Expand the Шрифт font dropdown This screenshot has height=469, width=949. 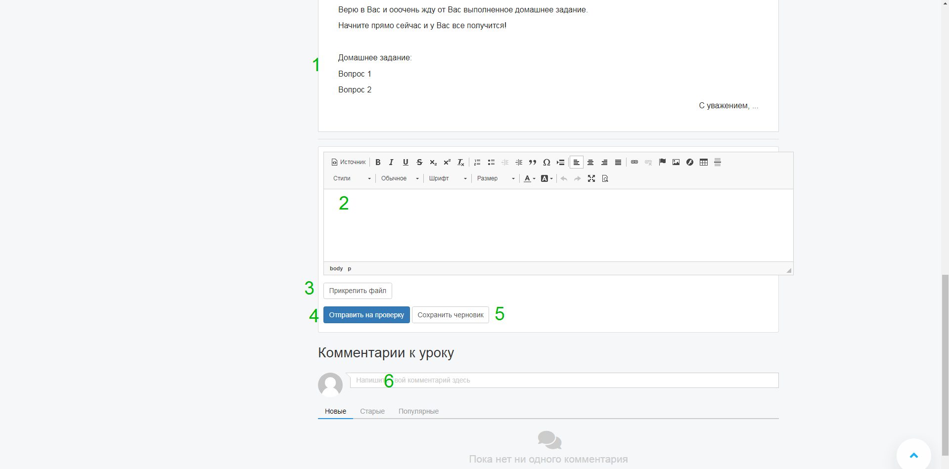448,178
